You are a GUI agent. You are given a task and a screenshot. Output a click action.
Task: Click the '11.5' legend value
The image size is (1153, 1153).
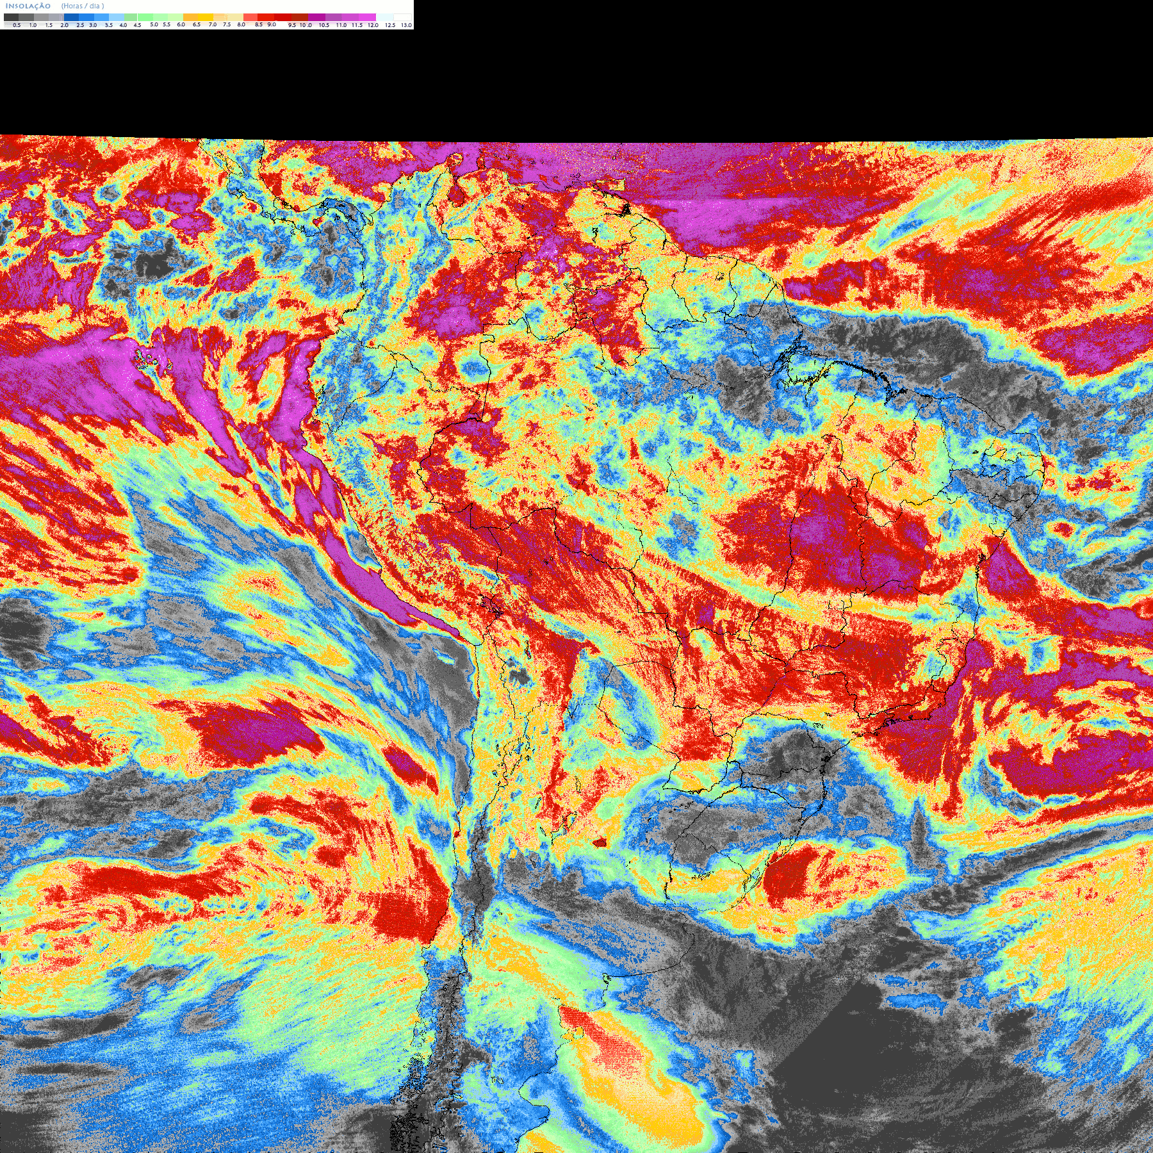pyautogui.click(x=357, y=25)
